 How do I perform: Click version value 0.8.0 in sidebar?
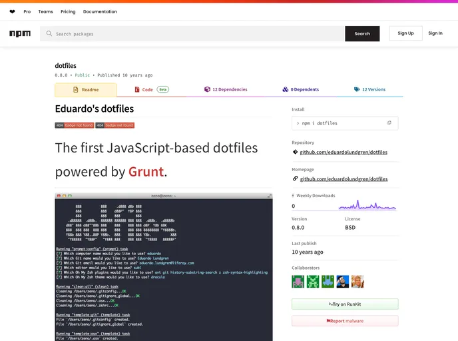point(298,228)
